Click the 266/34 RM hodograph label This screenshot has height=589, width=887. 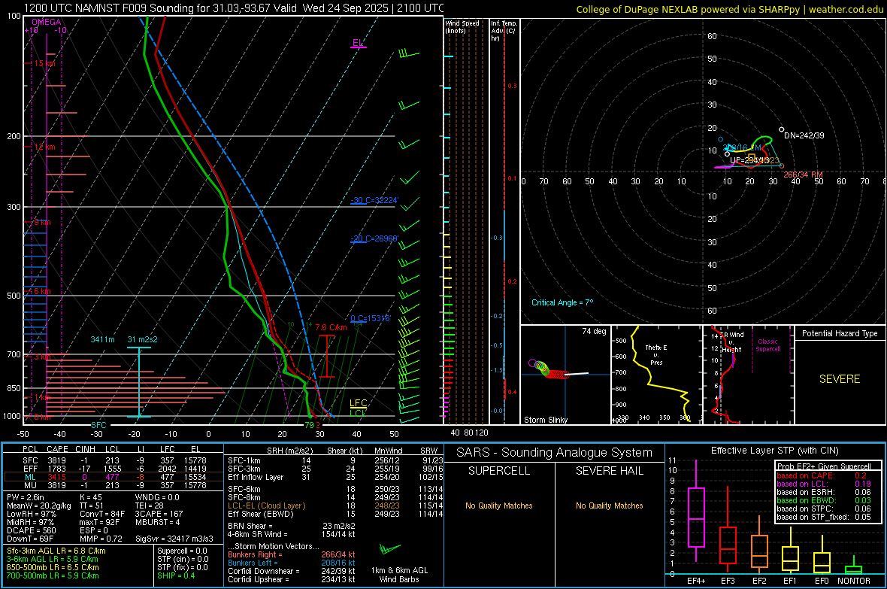(x=803, y=175)
